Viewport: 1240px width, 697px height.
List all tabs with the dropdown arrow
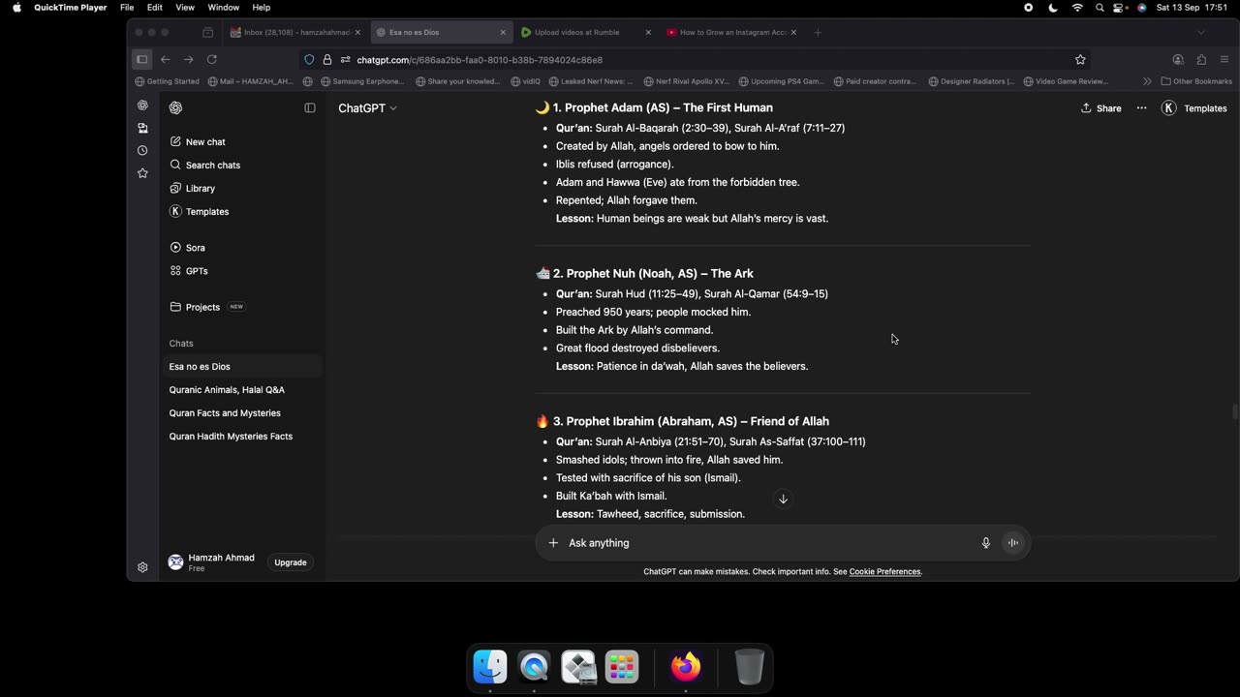click(1201, 32)
